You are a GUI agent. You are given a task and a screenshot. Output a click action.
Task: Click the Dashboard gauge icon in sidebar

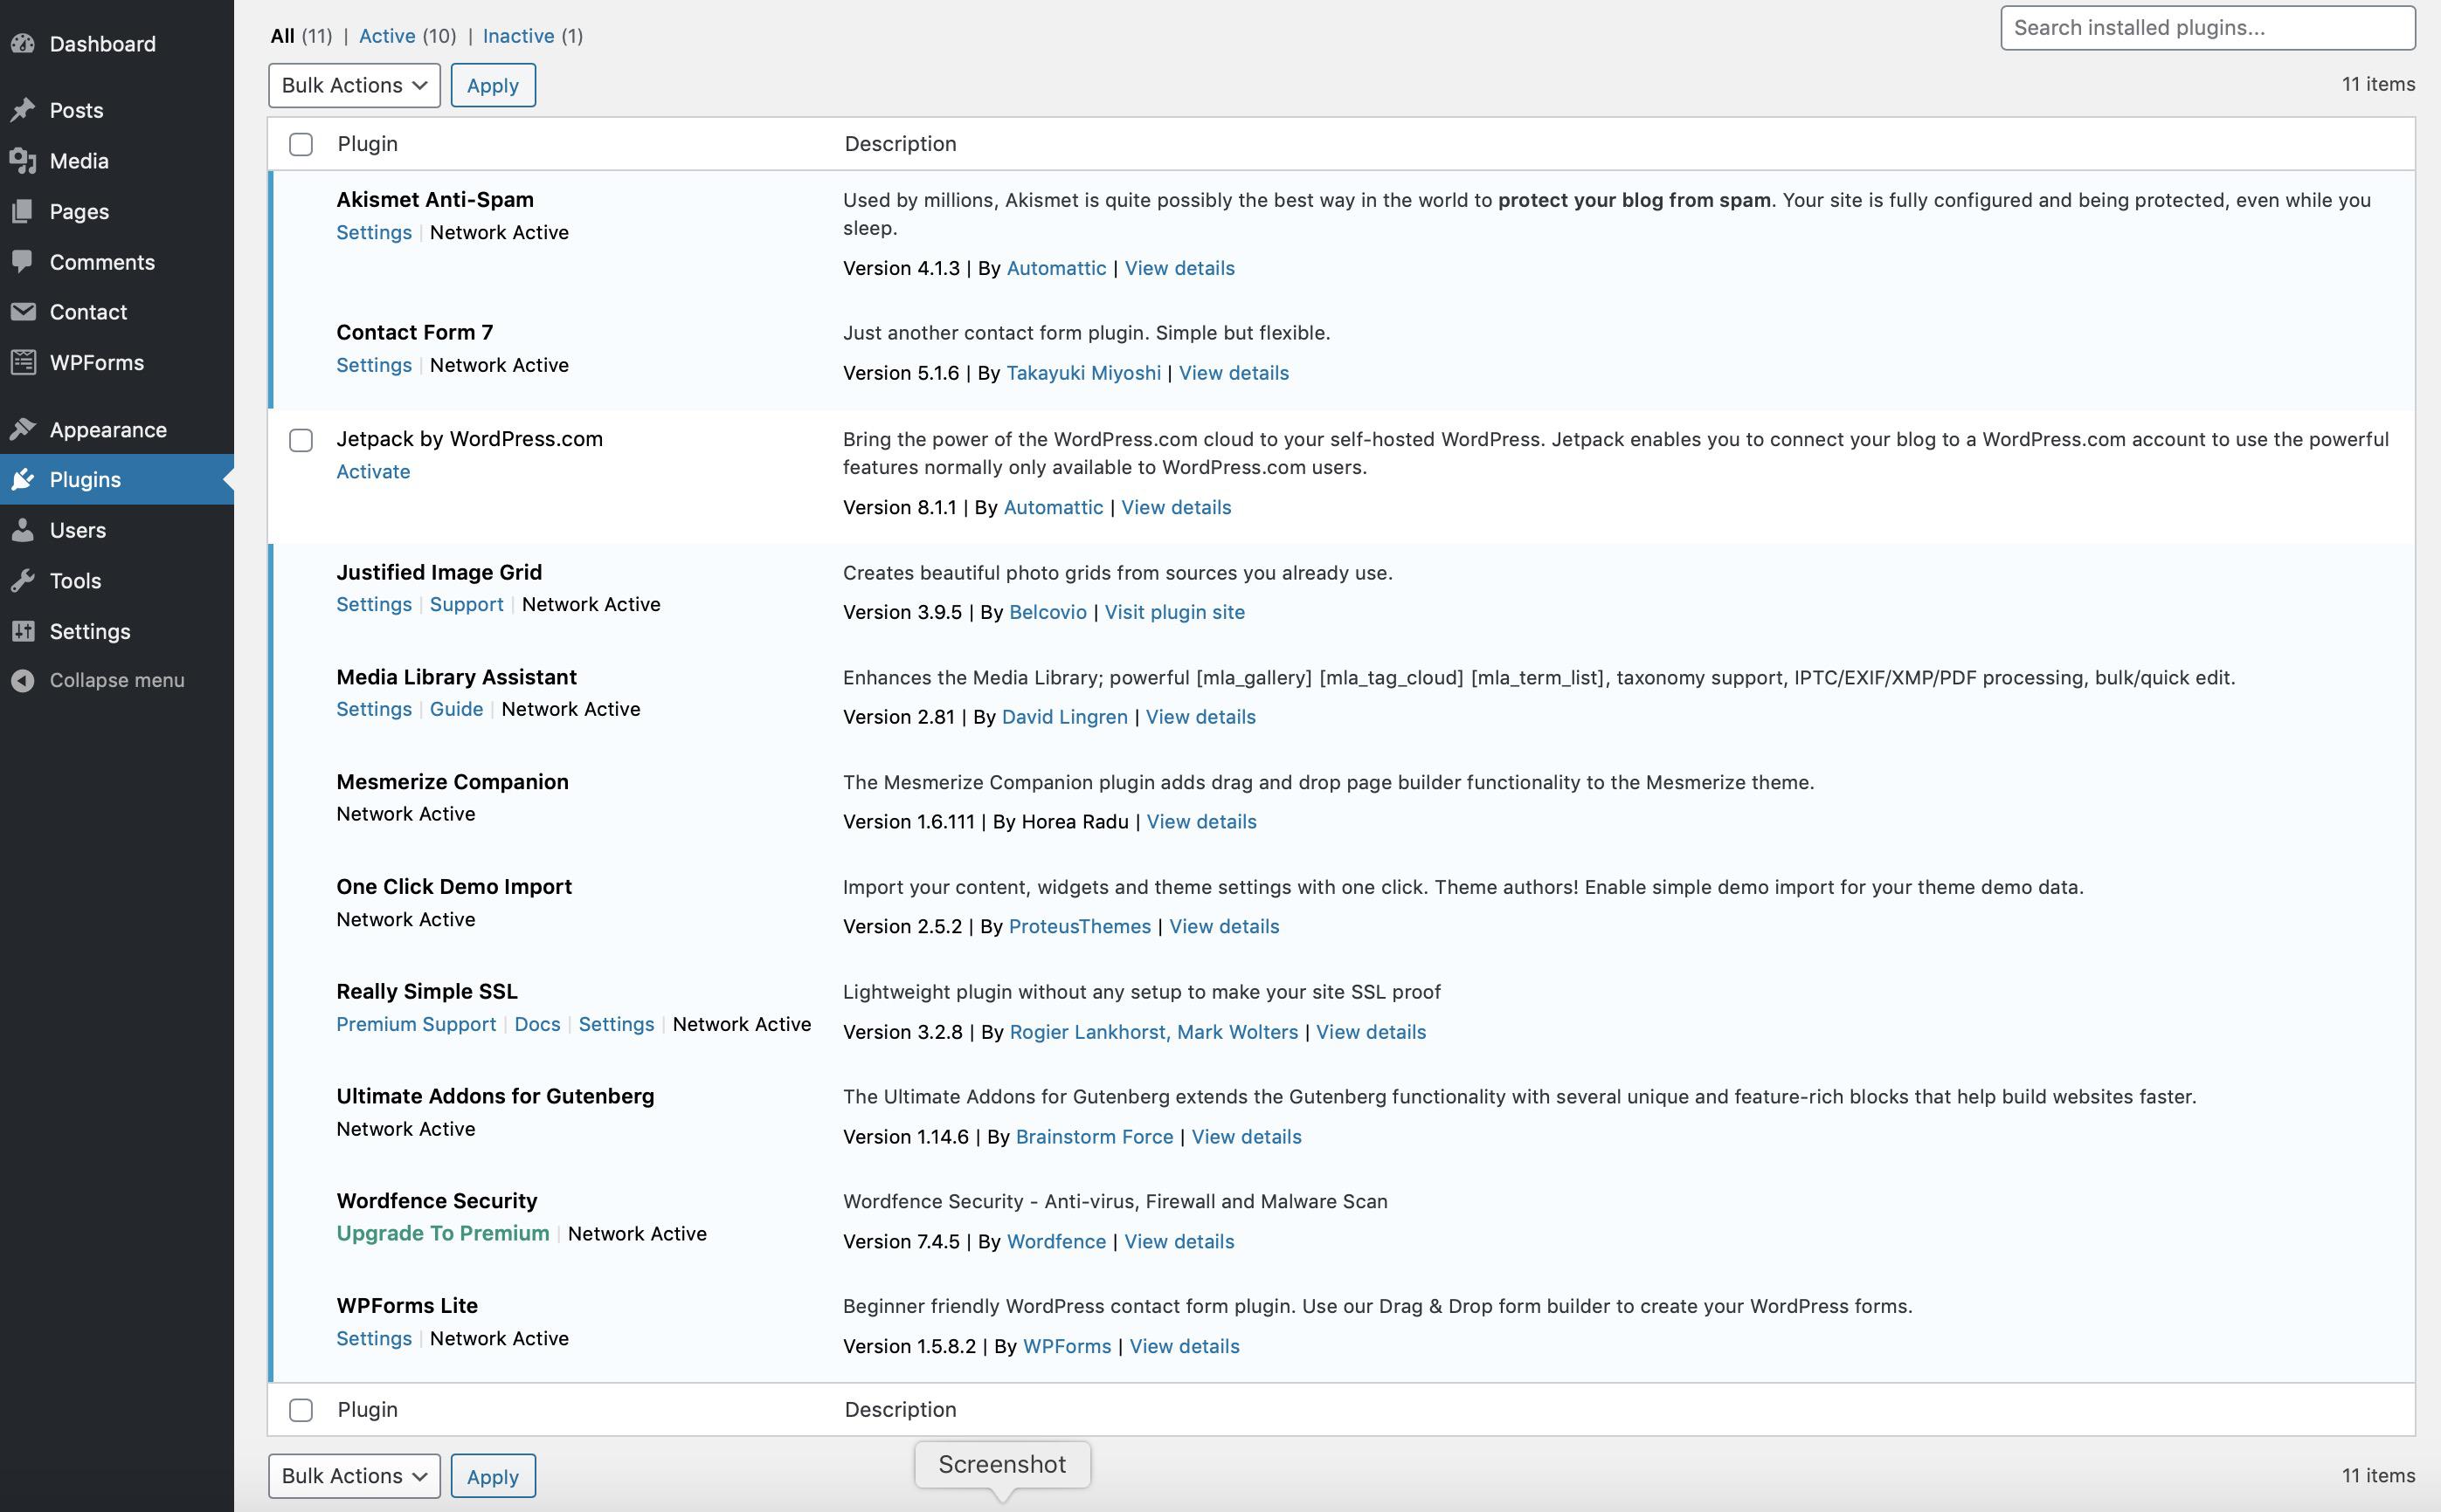(23, 44)
